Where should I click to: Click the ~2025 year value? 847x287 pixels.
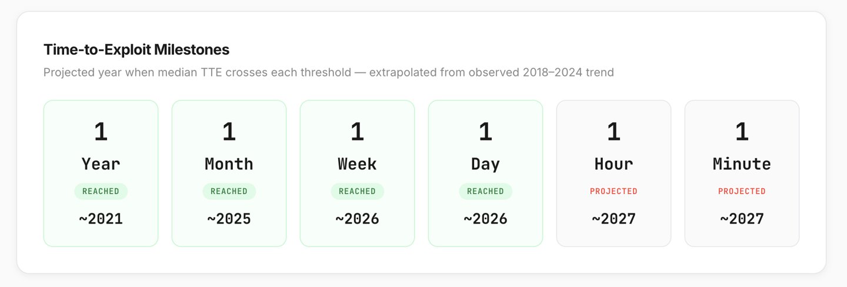tap(229, 219)
